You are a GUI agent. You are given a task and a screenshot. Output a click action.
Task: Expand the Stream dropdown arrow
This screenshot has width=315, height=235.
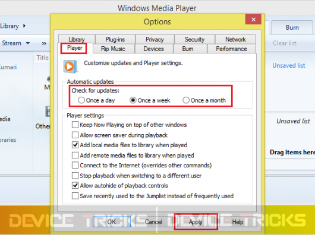28,43
